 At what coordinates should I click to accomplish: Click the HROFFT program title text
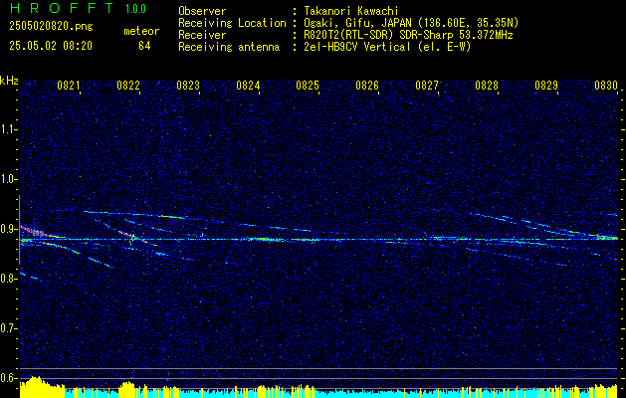tap(61, 8)
